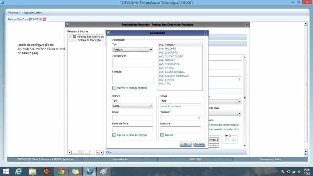The width and height of the screenshot is (313, 176).
Task: Select (A4) EMISSÃO in field list
Action: coord(180,60)
